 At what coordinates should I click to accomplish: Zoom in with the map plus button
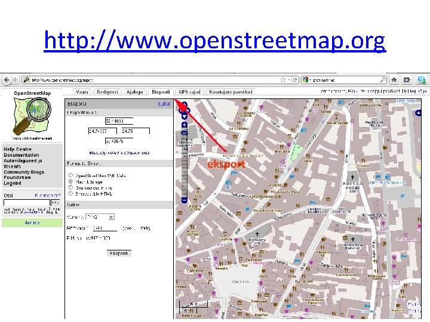(185, 125)
